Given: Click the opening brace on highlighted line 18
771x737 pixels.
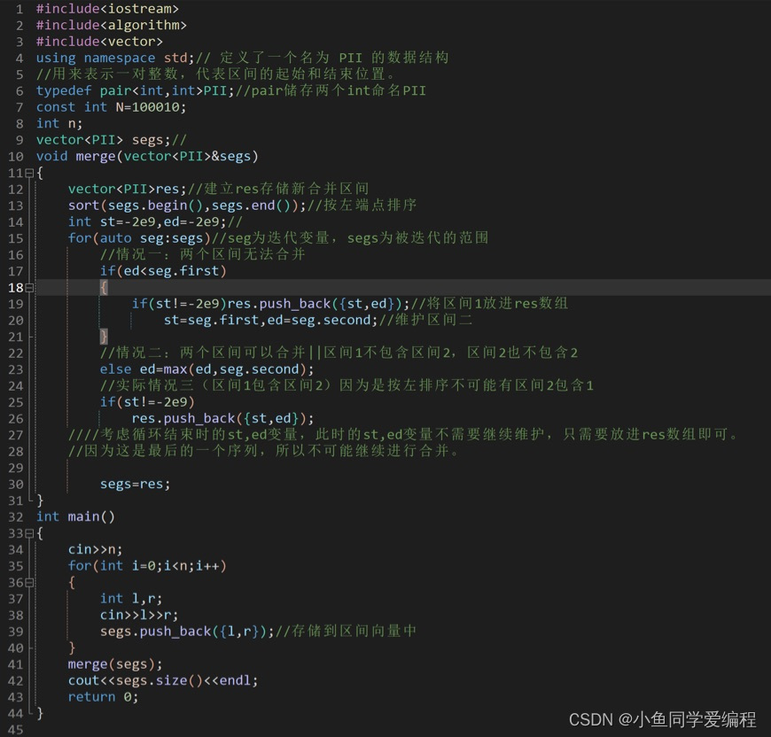Looking at the screenshot, I should point(104,288).
